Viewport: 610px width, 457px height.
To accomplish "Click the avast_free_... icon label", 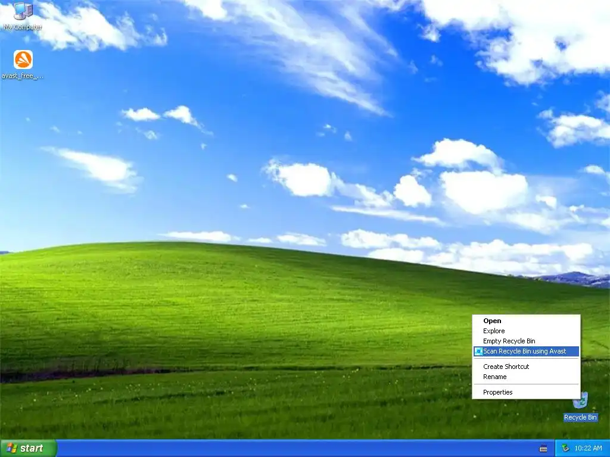I will (23, 76).
